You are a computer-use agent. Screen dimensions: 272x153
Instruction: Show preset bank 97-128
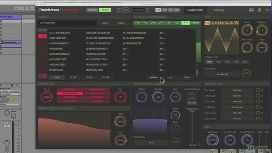tap(106, 77)
